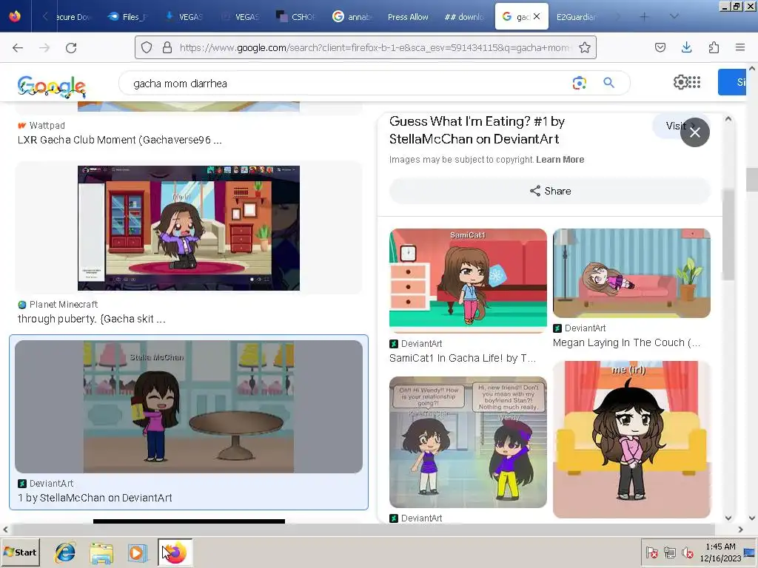
Task: Open through puberty Gacha skit result link
Action: pos(91,319)
